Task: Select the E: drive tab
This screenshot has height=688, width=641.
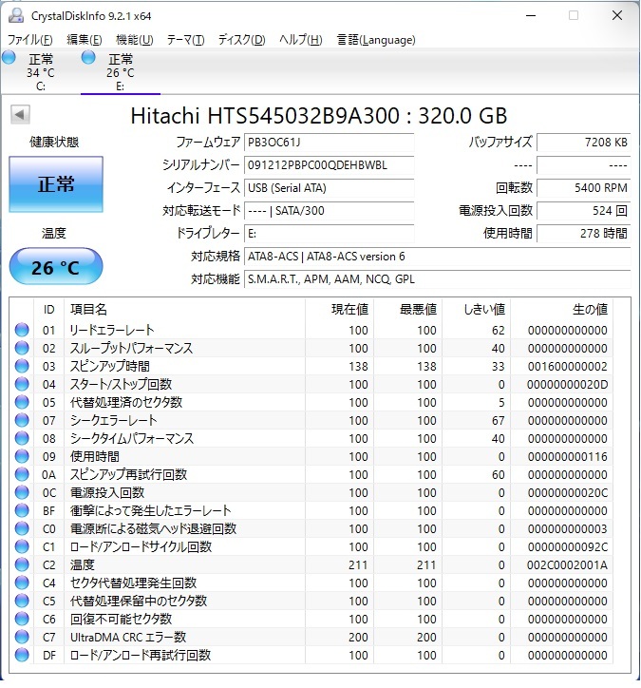Action: tap(121, 72)
